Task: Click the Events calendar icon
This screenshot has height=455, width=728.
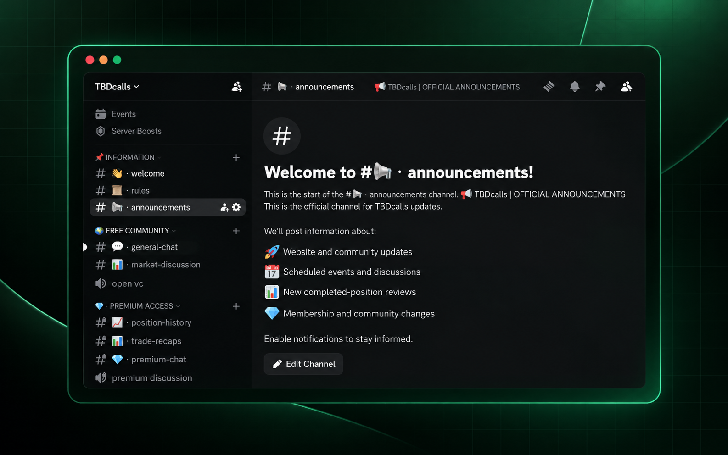Action: [101, 114]
